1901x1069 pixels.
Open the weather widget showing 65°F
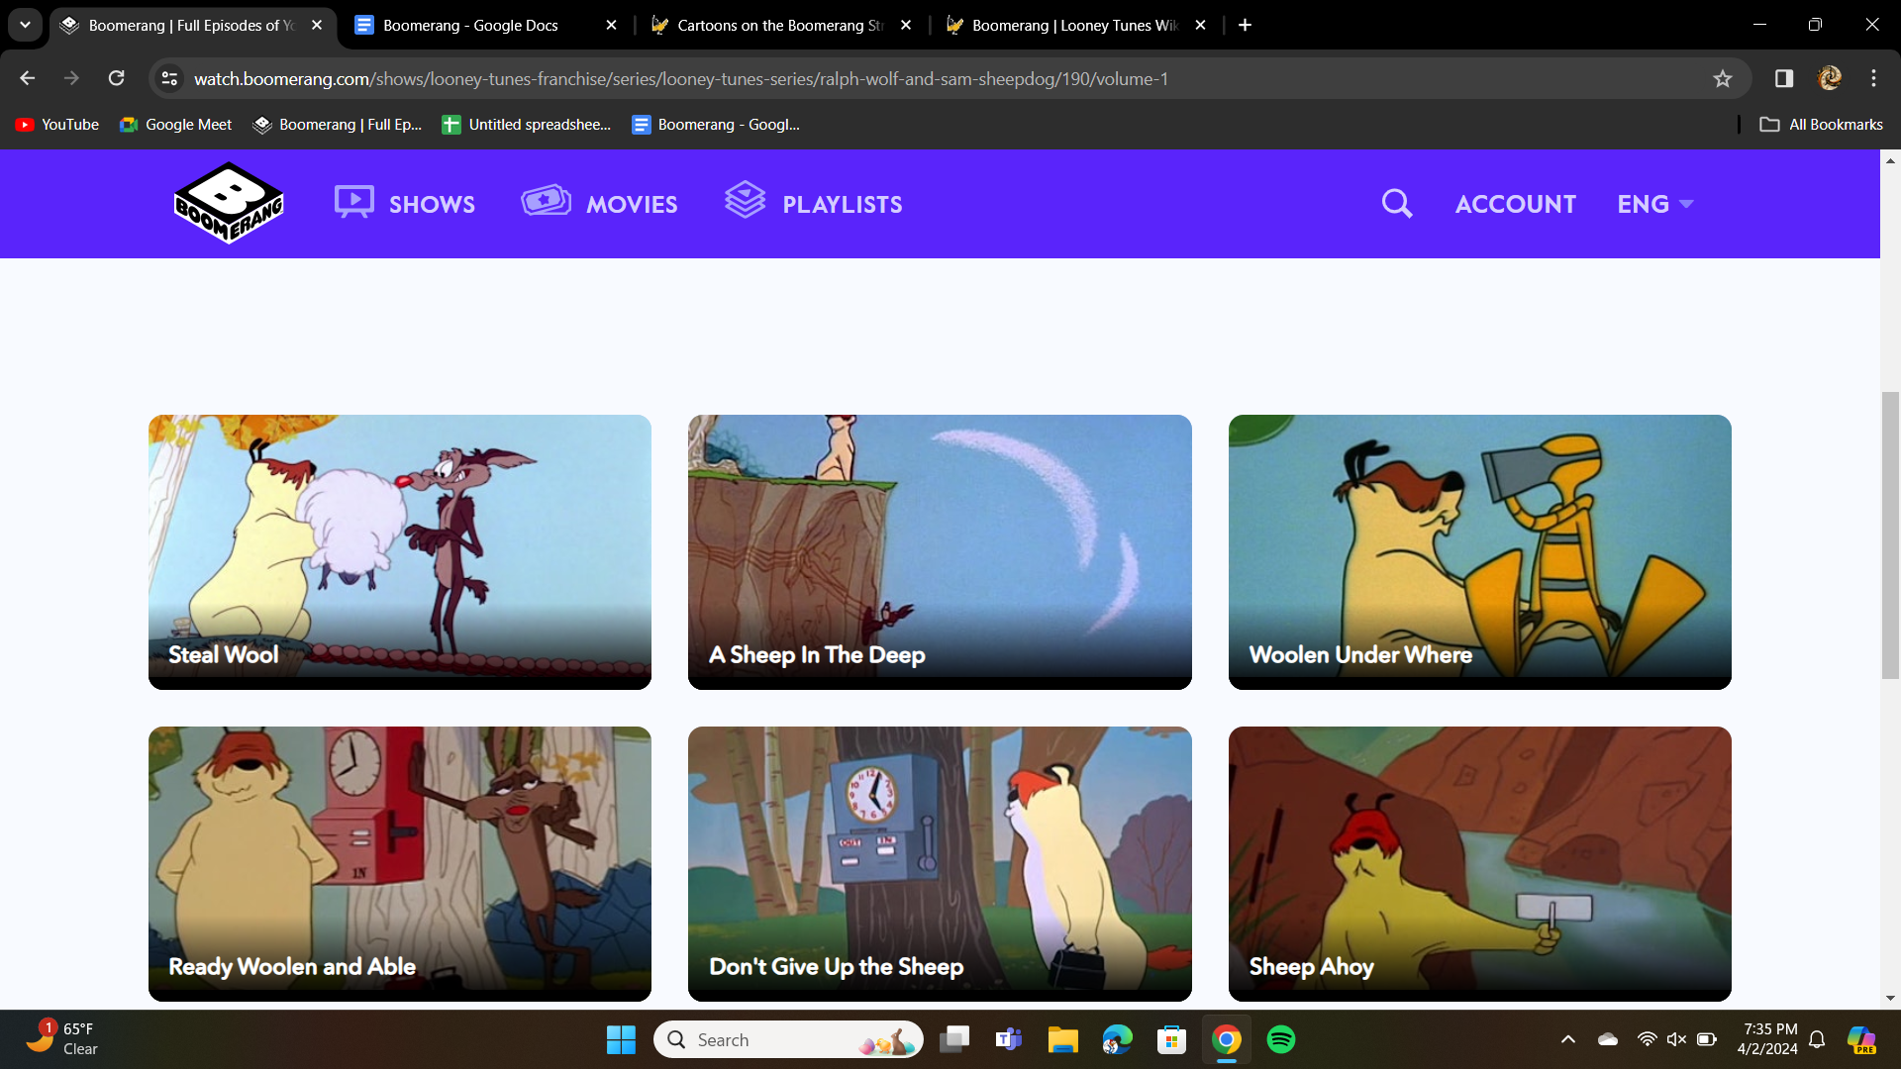pyautogui.click(x=61, y=1039)
